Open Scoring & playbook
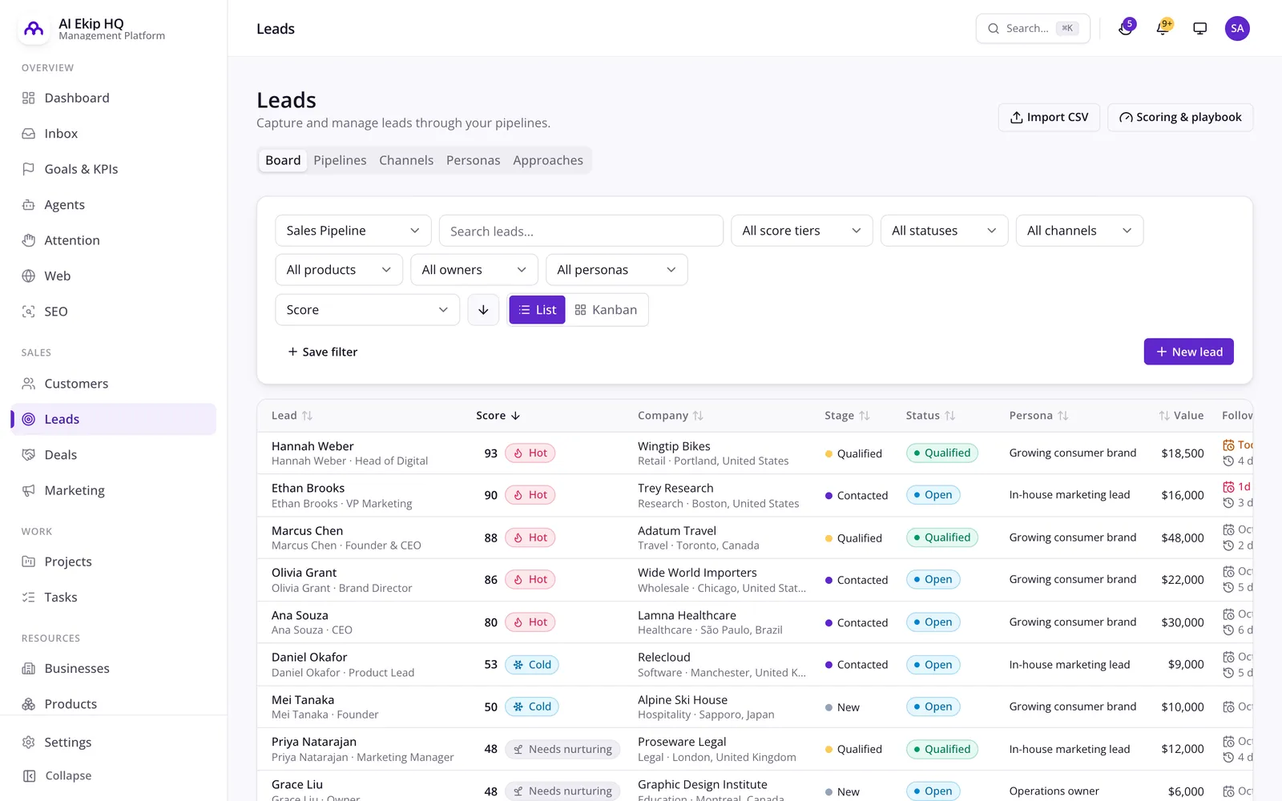1282x801 pixels. (1180, 117)
